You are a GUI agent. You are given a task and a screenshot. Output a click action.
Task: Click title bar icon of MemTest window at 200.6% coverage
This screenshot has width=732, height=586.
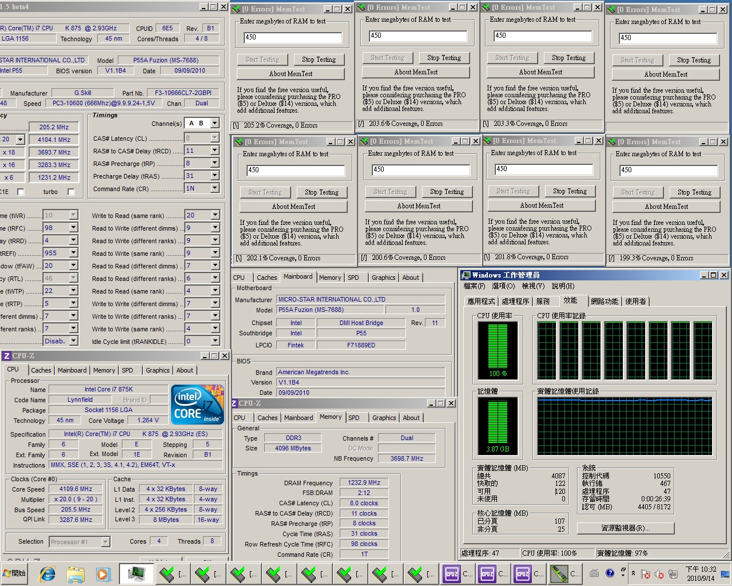pos(364,141)
